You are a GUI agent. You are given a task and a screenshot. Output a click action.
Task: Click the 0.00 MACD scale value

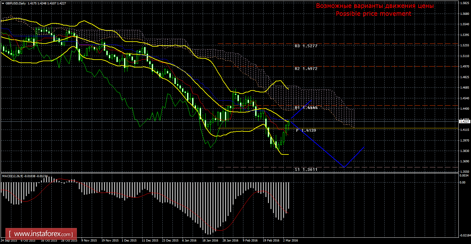(462, 182)
